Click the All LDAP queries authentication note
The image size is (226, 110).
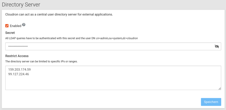point(50,38)
